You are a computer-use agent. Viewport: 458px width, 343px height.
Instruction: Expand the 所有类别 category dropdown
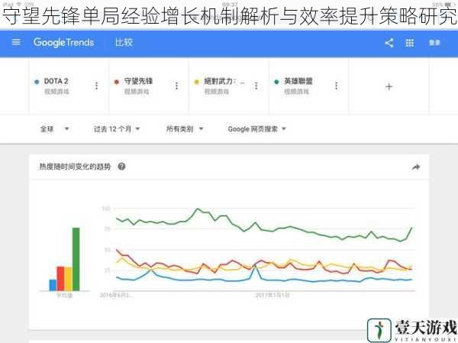184,129
